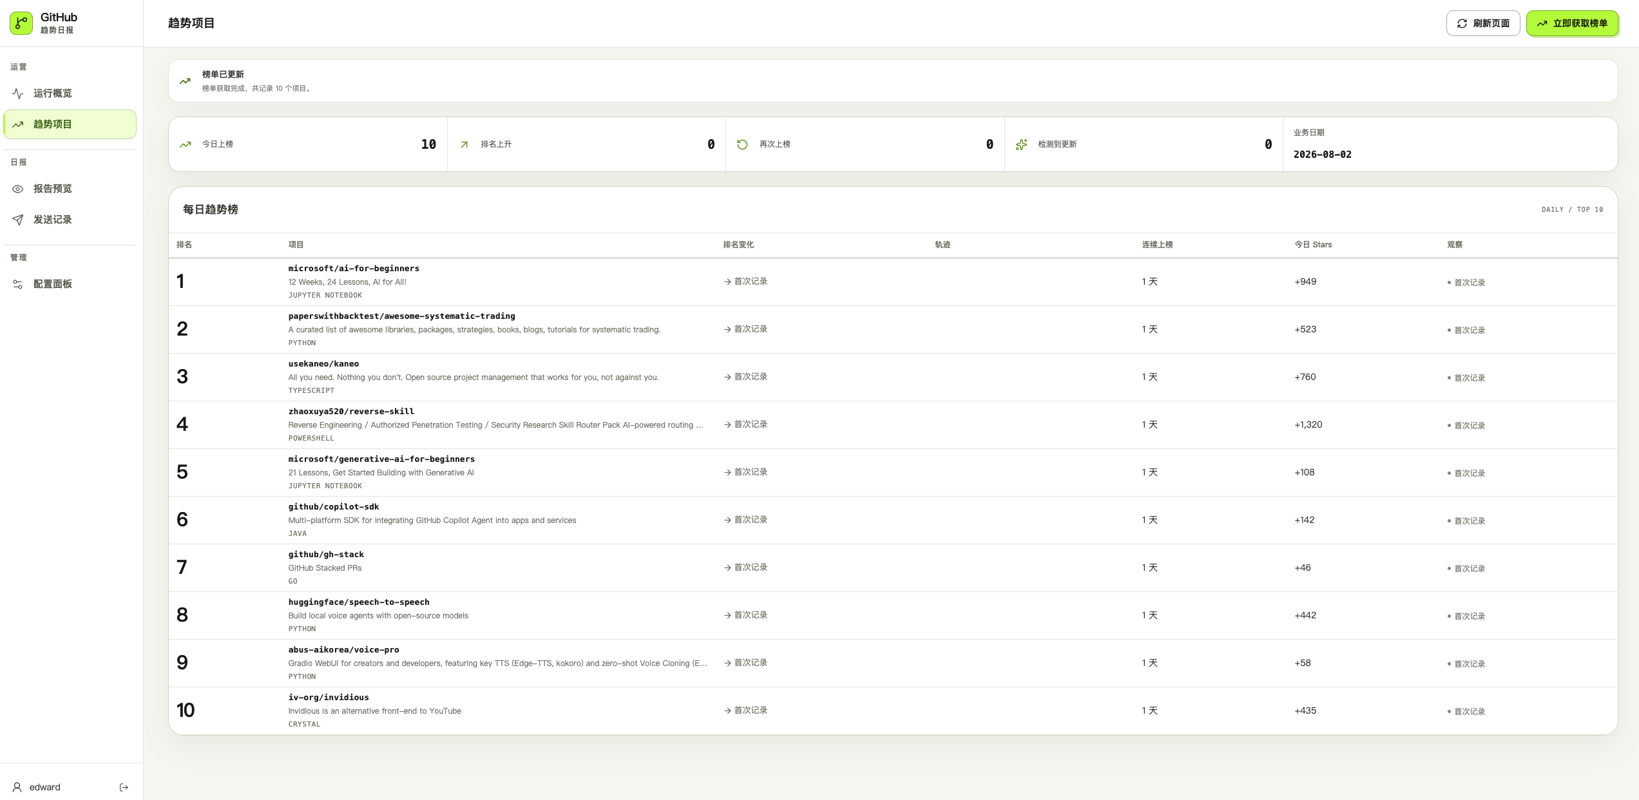This screenshot has width=1639, height=800.
Task: Click the 再次上榜 refresh icon
Action: tap(742, 144)
